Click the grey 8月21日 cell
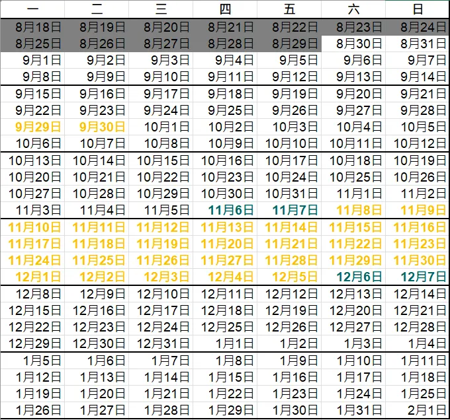The image size is (450, 420). pos(225,27)
